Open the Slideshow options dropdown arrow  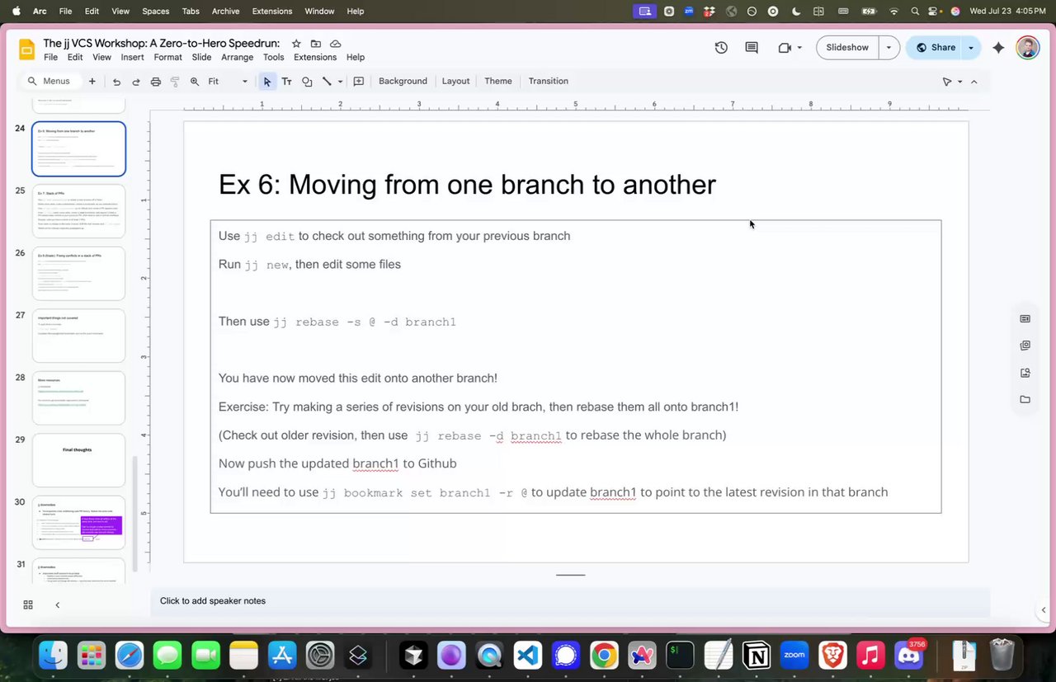pyautogui.click(x=889, y=48)
